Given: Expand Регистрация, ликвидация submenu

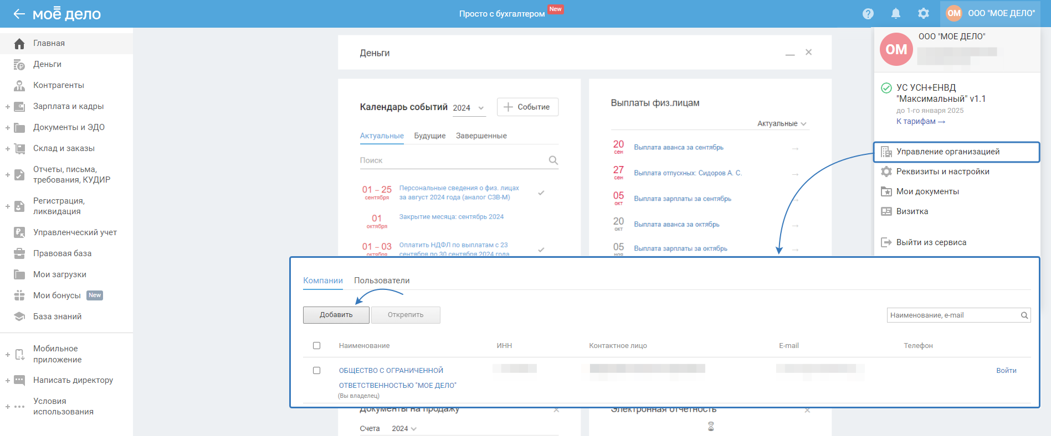Looking at the screenshot, I should click(8, 206).
